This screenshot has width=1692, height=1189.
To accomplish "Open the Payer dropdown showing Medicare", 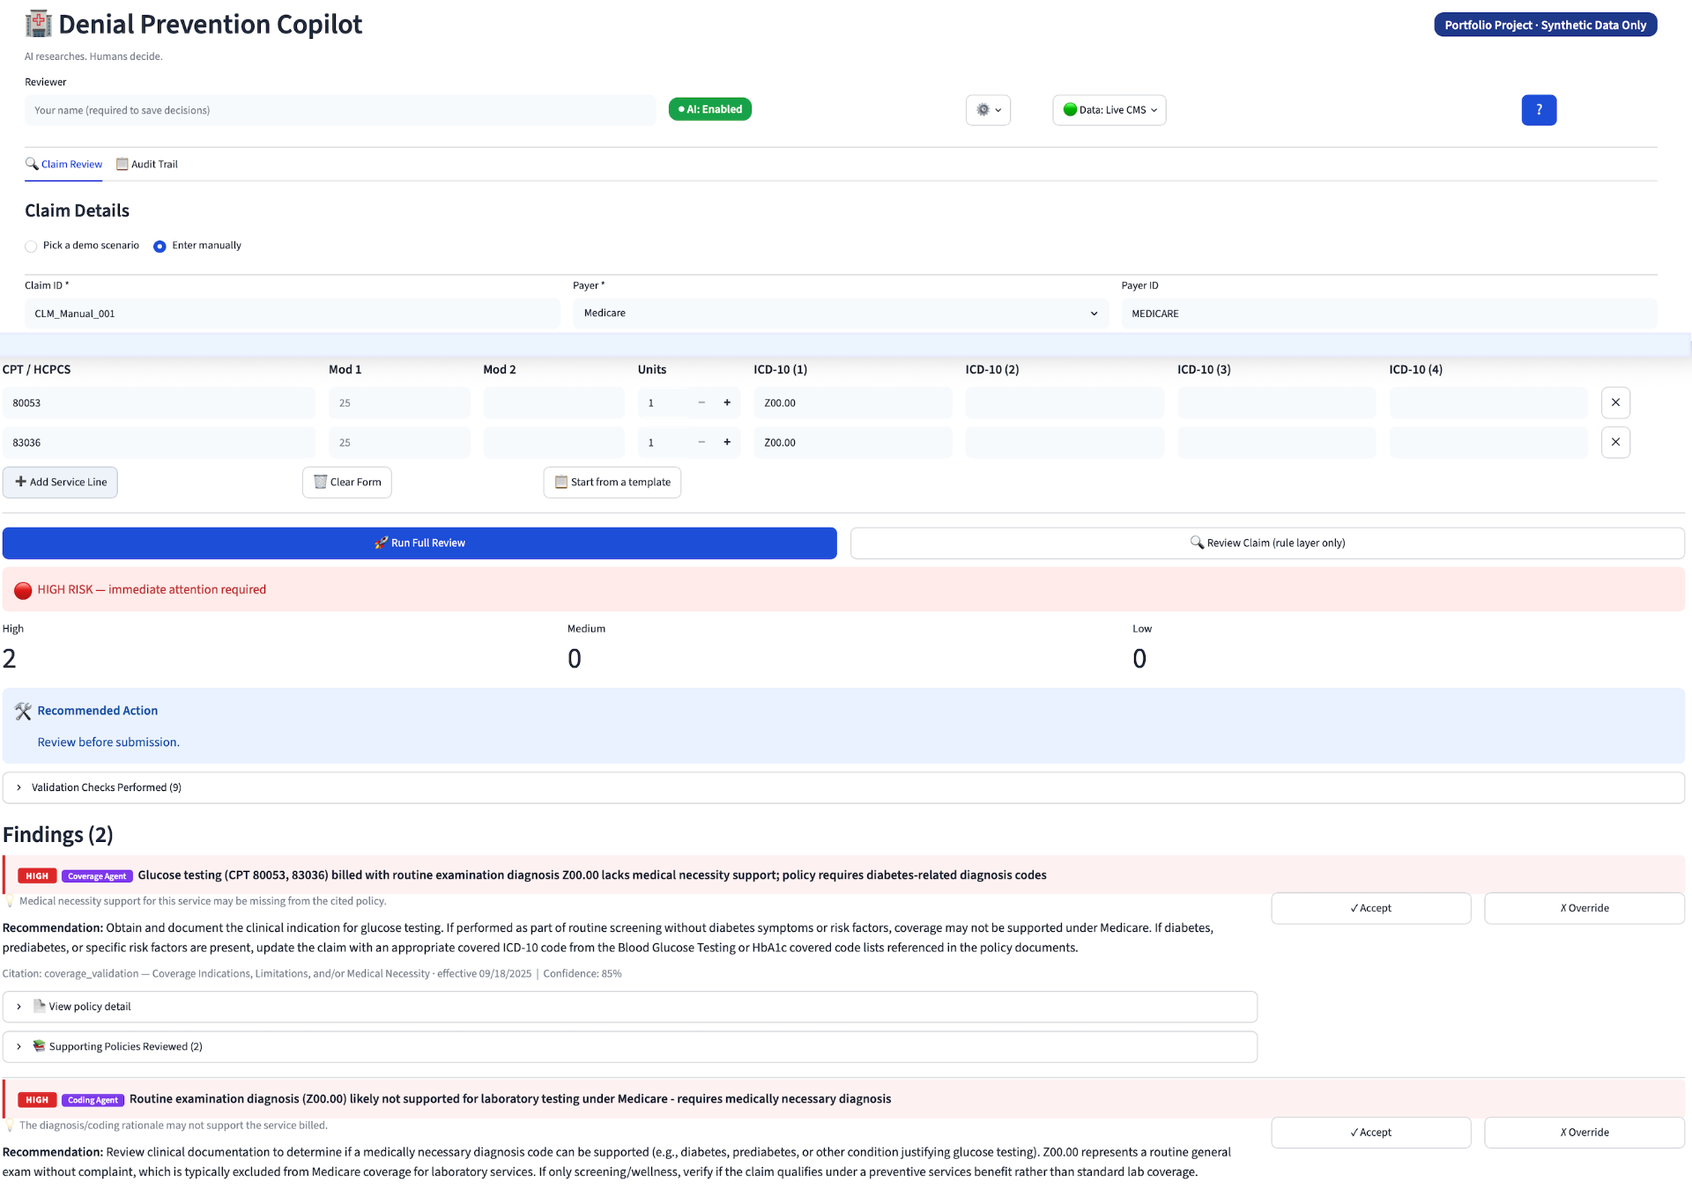I will 841,314.
